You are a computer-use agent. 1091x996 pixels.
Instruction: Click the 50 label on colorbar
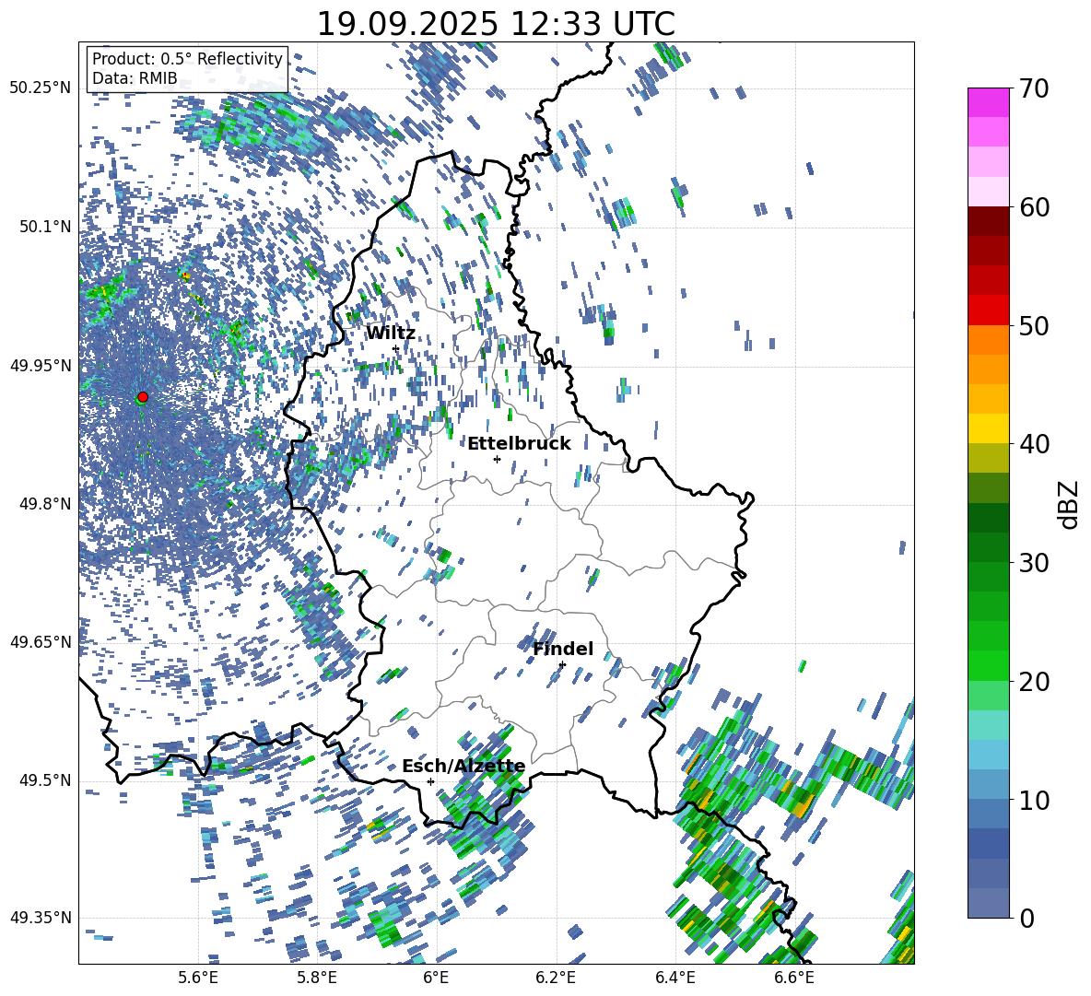[1034, 325]
